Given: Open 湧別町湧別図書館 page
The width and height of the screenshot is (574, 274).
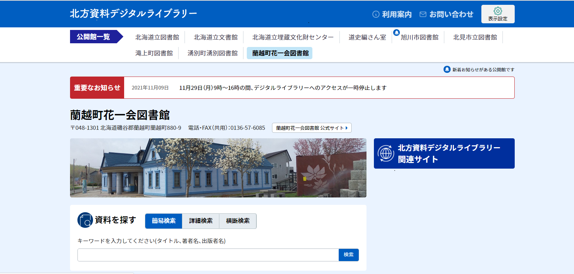Looking at the screenshot, I should (x=213, y=53).
